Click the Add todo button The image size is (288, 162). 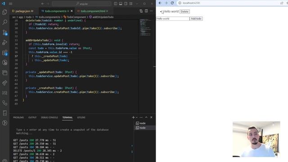[196, 18]
